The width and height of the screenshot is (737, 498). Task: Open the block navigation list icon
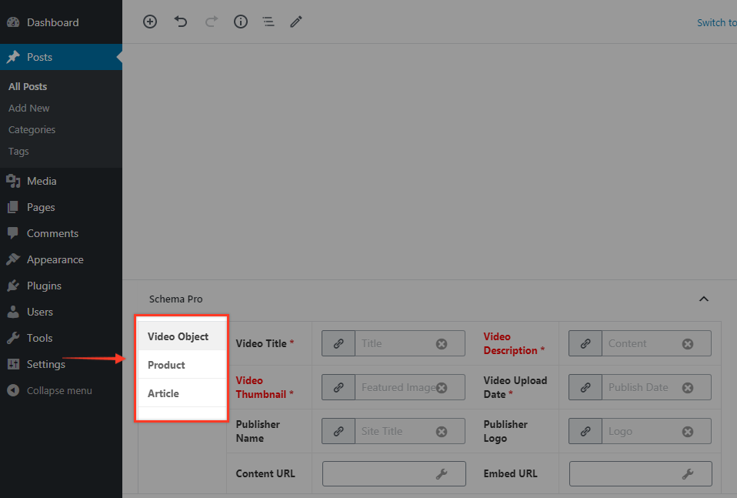268,22
